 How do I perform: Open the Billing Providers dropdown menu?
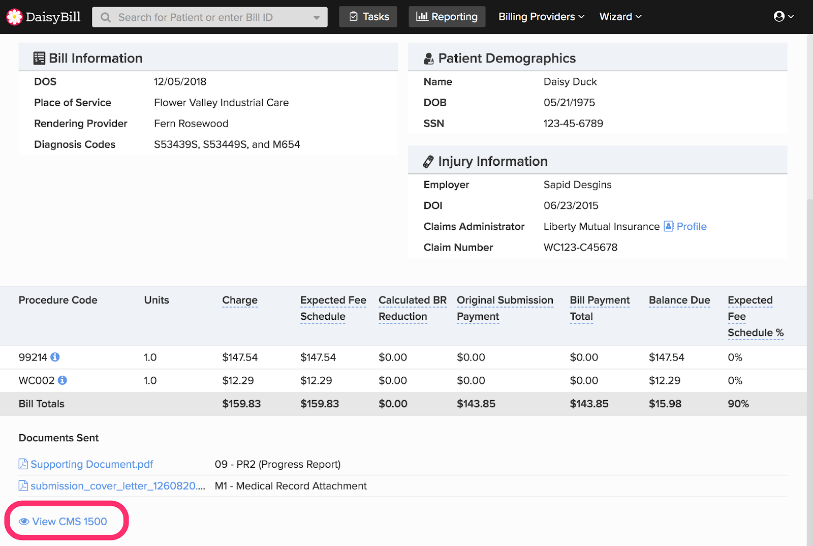[x=541, y=17]
